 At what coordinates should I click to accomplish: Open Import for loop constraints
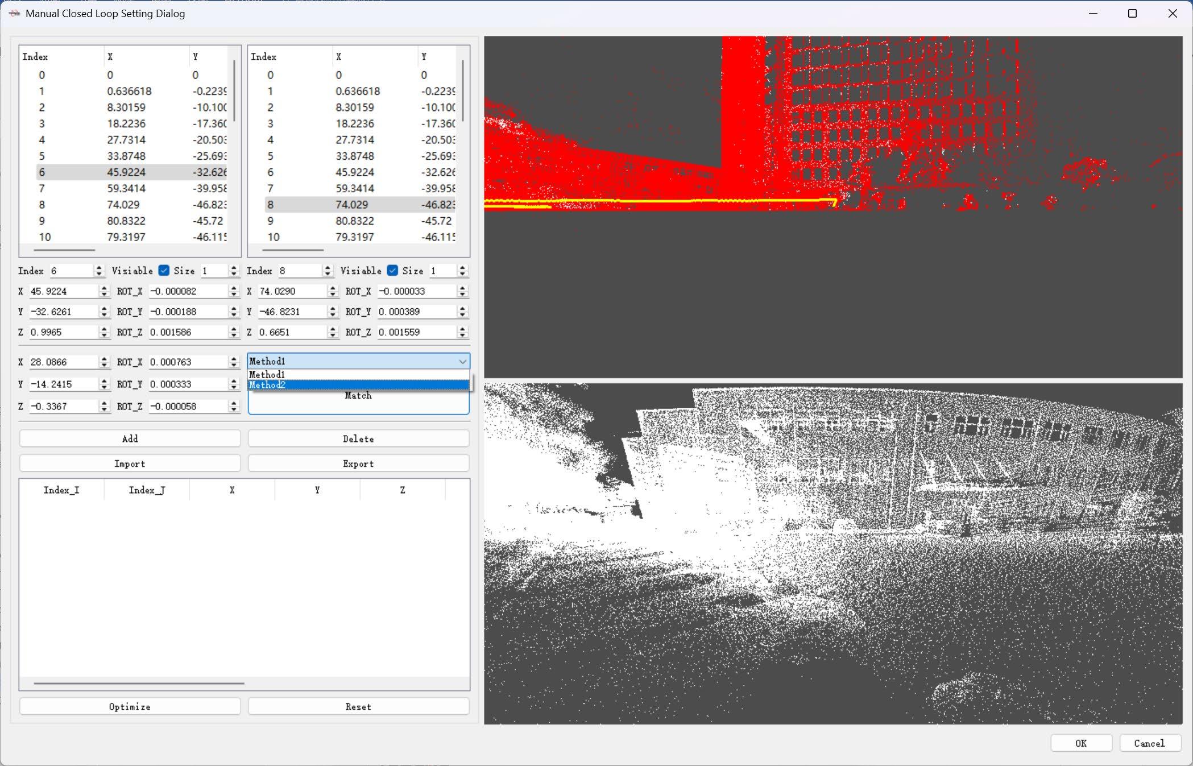coord(130,463)
